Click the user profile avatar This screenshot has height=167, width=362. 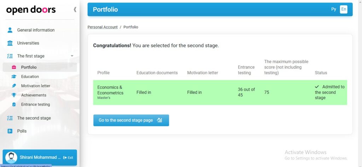tap(11, 157)
